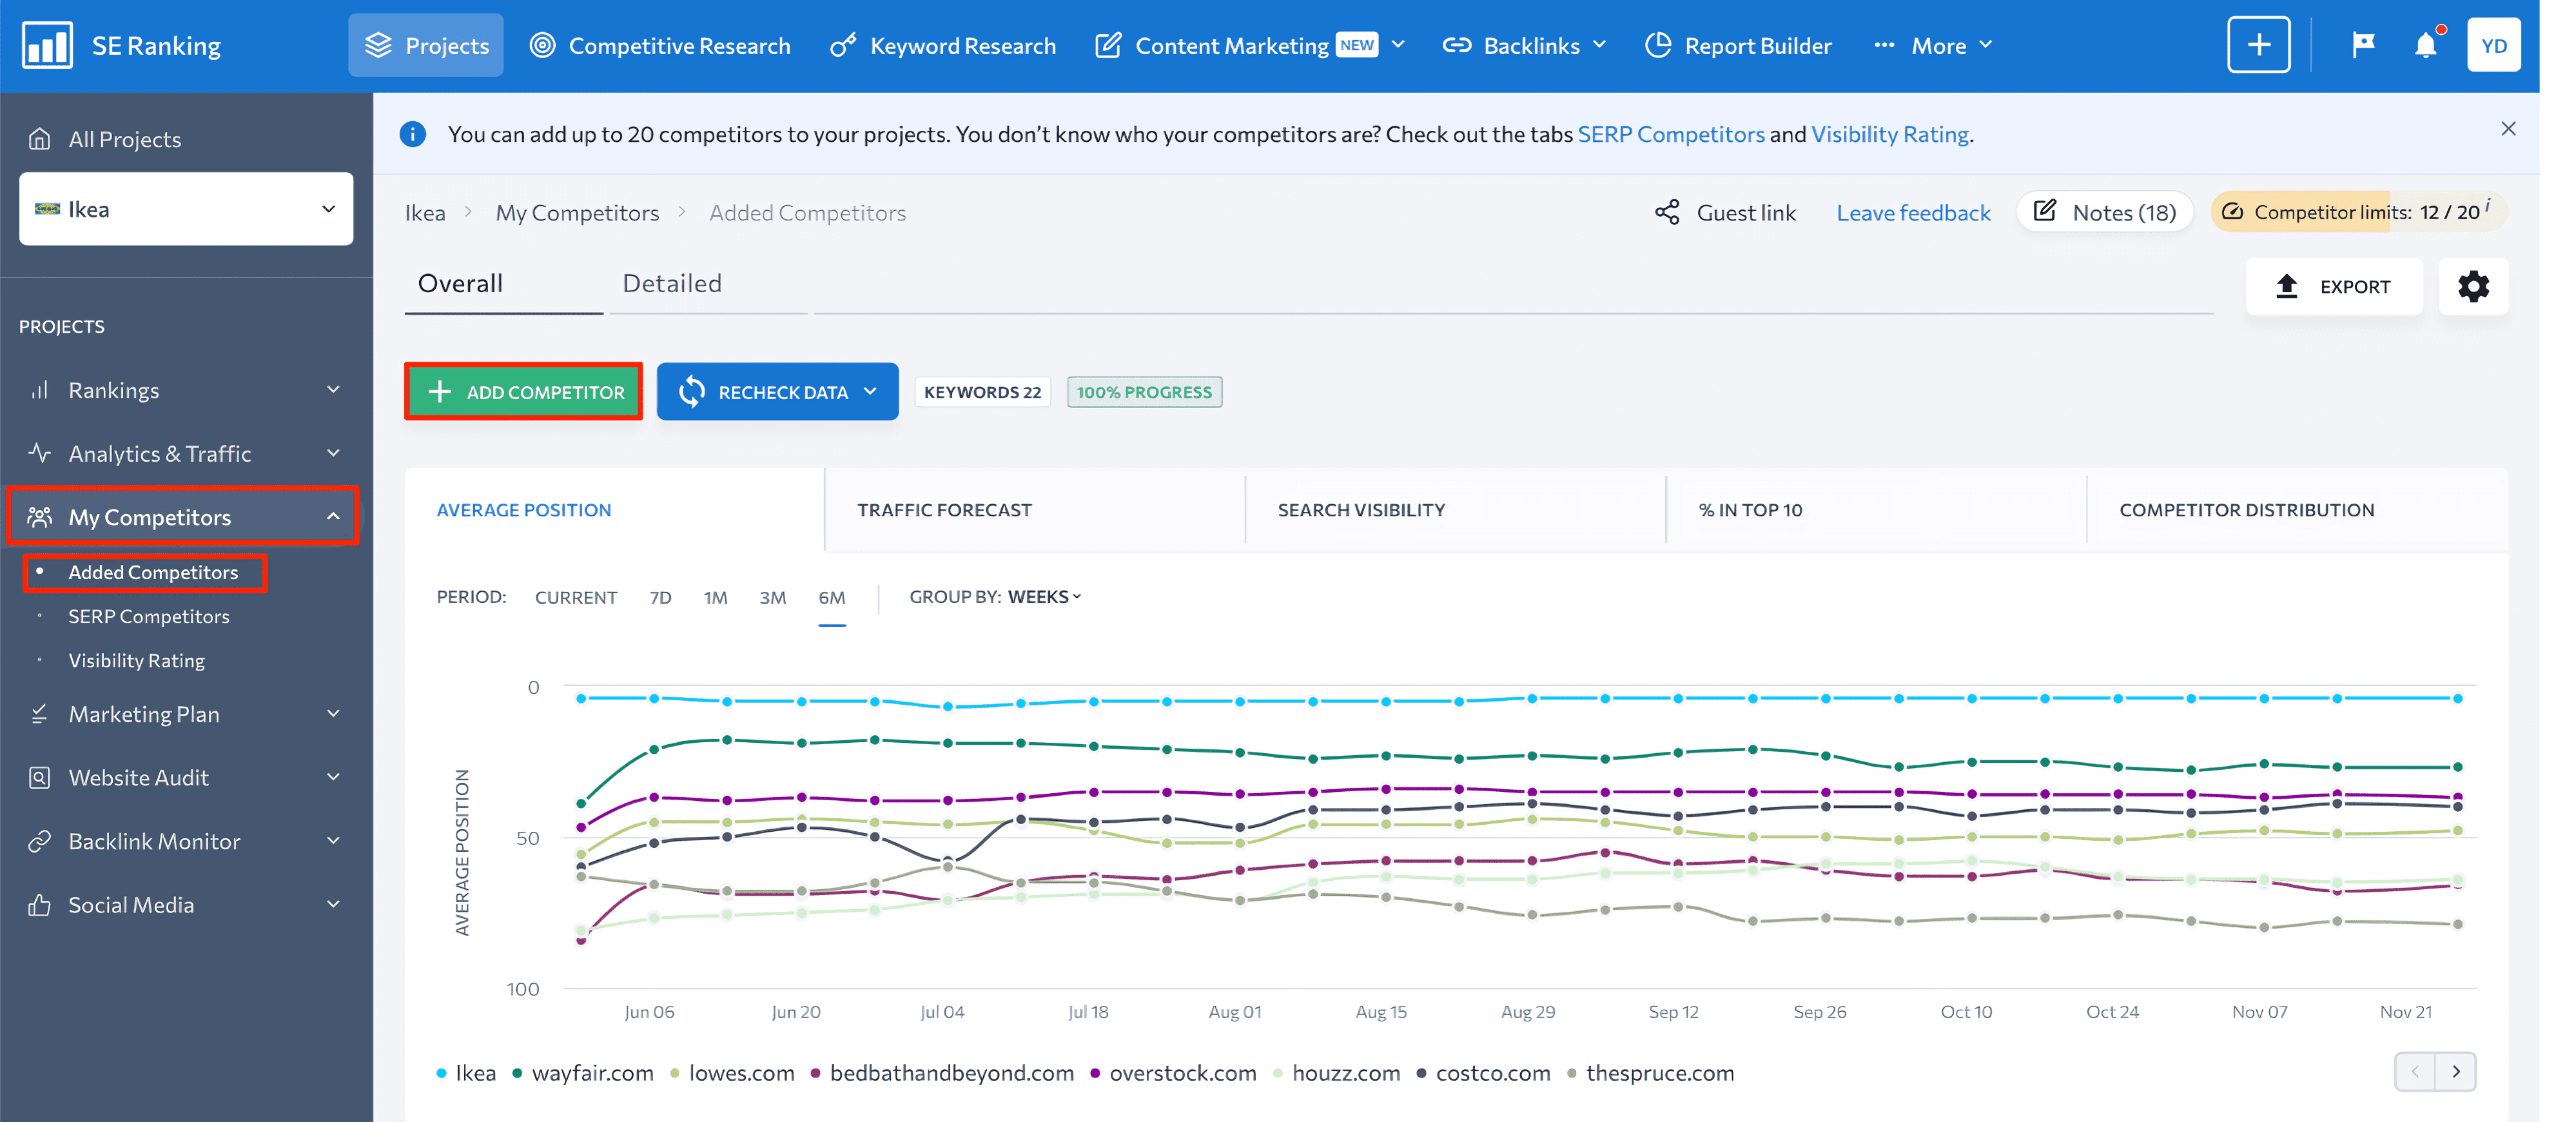Toggle thespruce.com series in legend

point(1650,1073)
